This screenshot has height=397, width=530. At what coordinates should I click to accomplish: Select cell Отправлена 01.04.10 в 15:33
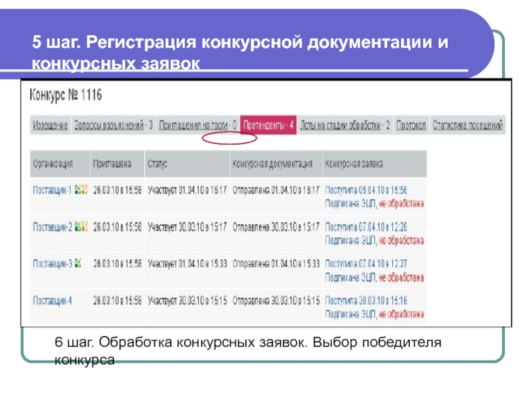(x=276, y=263)
